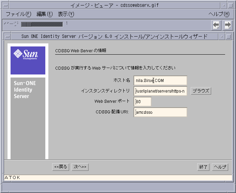Click the wizard window maximize button
The image size is (236, 193).
229,37
